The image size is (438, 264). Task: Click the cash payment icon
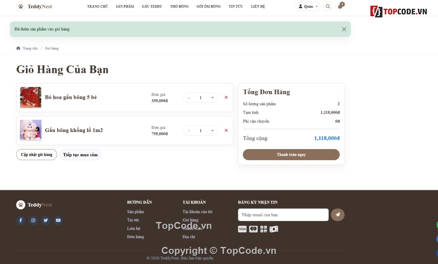point(274,229)
